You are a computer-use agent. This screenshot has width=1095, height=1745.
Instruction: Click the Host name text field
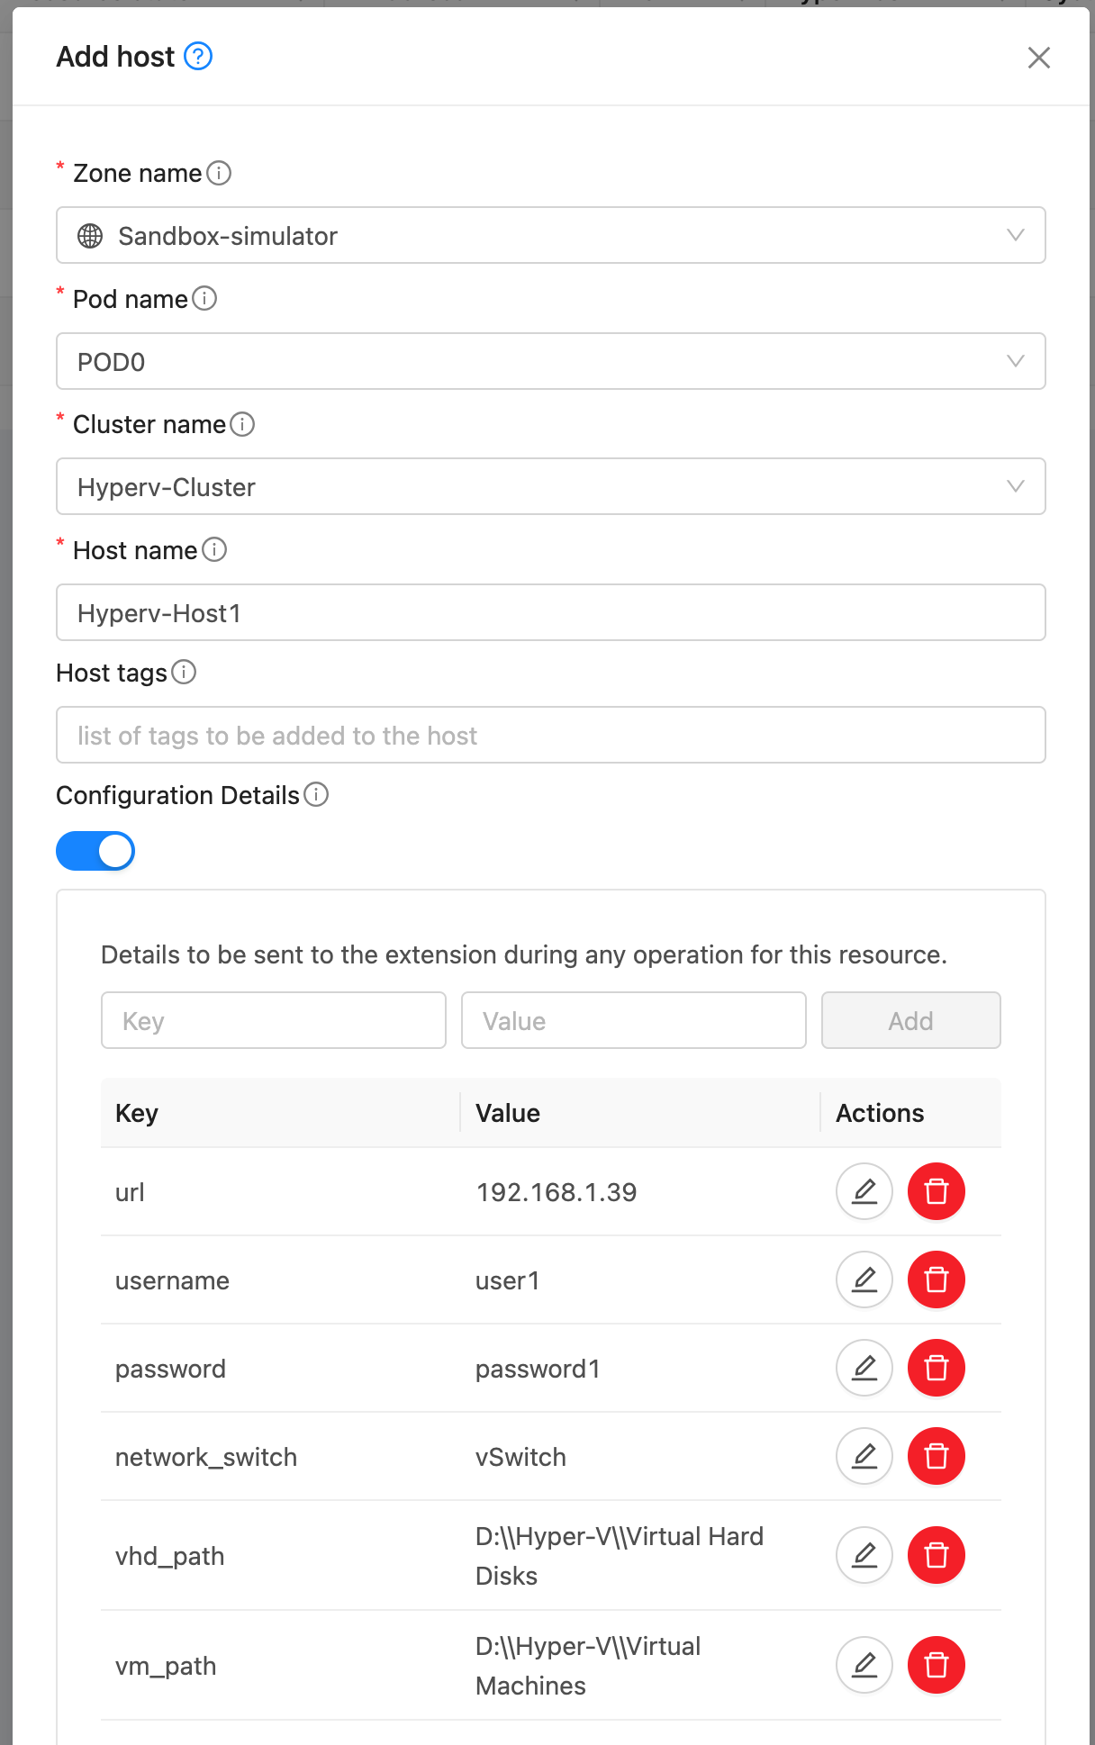coord(550,613)
